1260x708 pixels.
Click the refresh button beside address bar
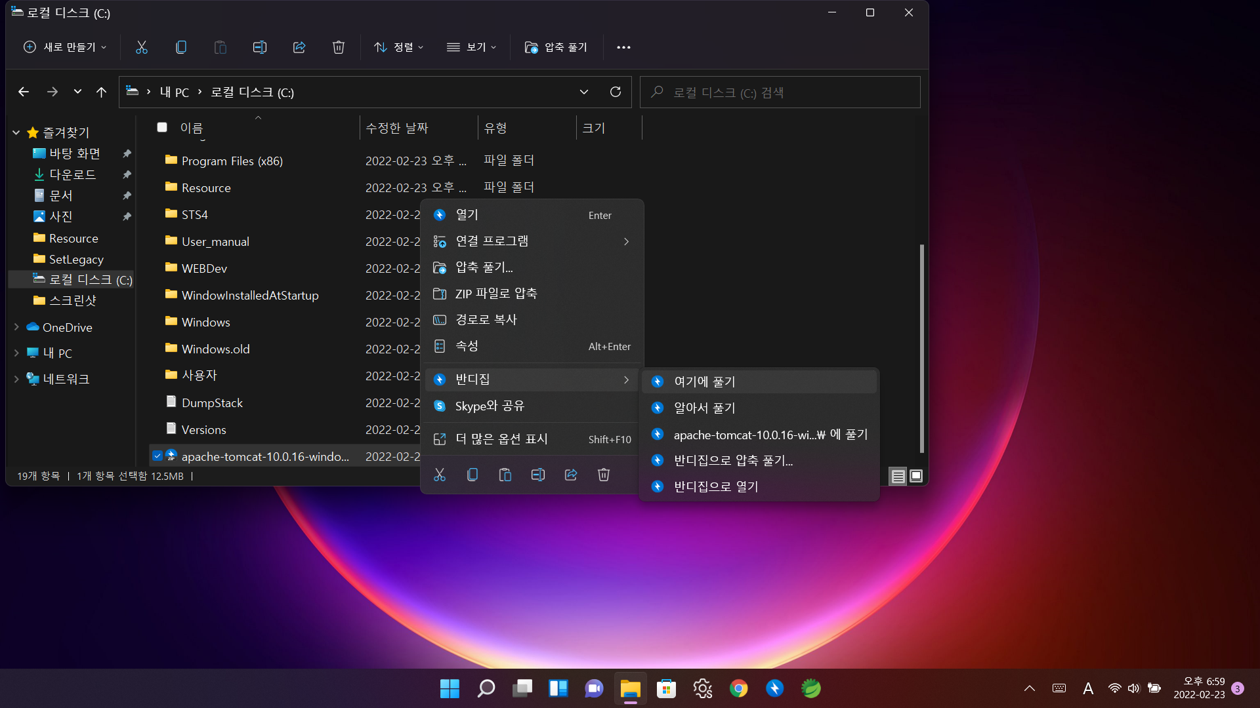point(615,92)
